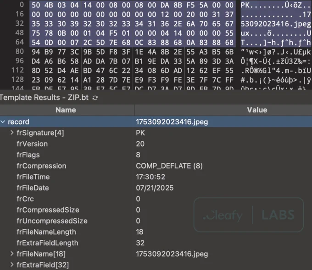The image size is (312, 270).
Task: Click hex offset 112 row label
Action: point(18,70)
